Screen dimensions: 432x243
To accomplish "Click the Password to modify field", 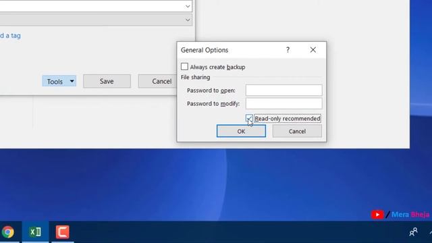I will pyautogui.click(x=283, y=103).
